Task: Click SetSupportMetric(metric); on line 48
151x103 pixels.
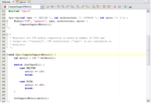Action: [x=31, y=98]
